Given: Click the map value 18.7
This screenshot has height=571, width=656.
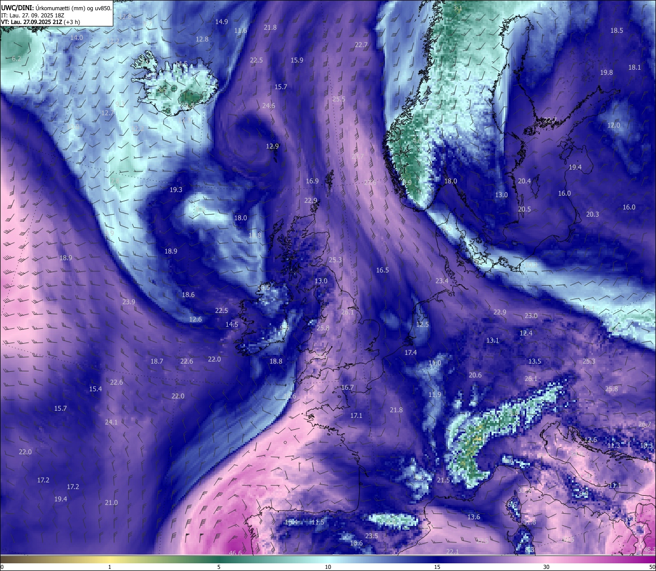Looking at the screenshot, I should [157, 361].
